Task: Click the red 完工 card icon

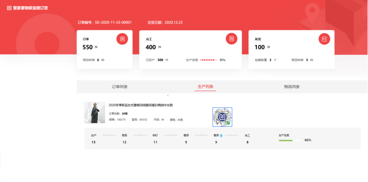Action: [x=231, y=39]
